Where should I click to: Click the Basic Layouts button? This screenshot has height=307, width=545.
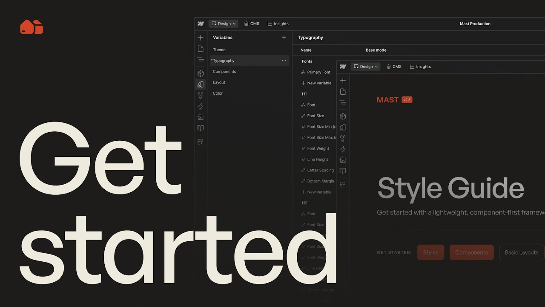[x=522, y=252]
